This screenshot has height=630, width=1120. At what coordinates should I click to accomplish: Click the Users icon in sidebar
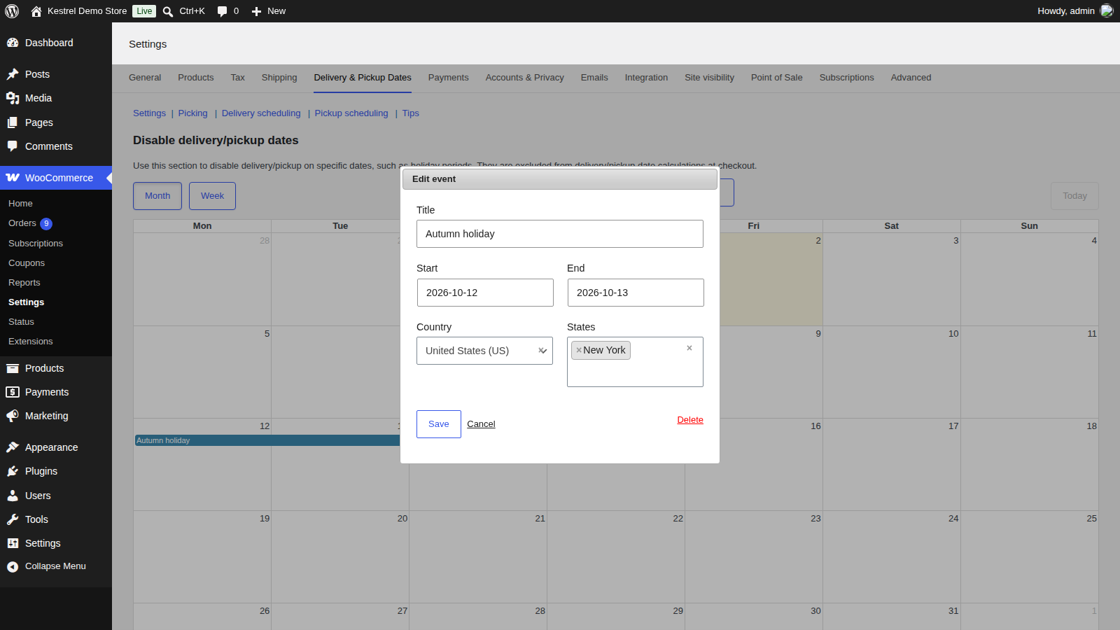pyautogui.click(x=13, y=496)
